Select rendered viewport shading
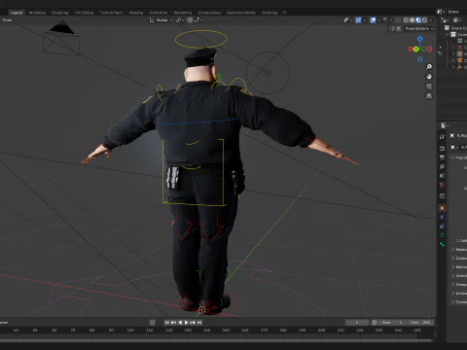Viewport: 467px width, 350px height. 424,20
